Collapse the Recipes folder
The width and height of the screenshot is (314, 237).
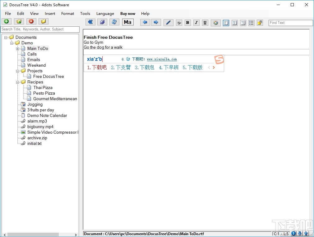point(18,82)
